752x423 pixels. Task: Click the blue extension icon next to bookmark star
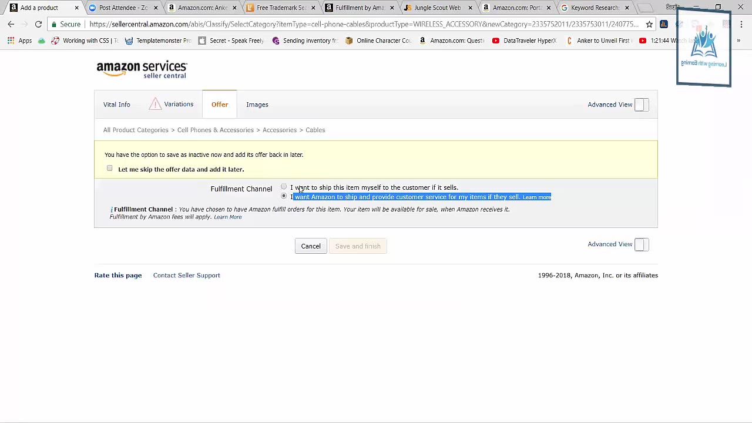pos(664,24)
